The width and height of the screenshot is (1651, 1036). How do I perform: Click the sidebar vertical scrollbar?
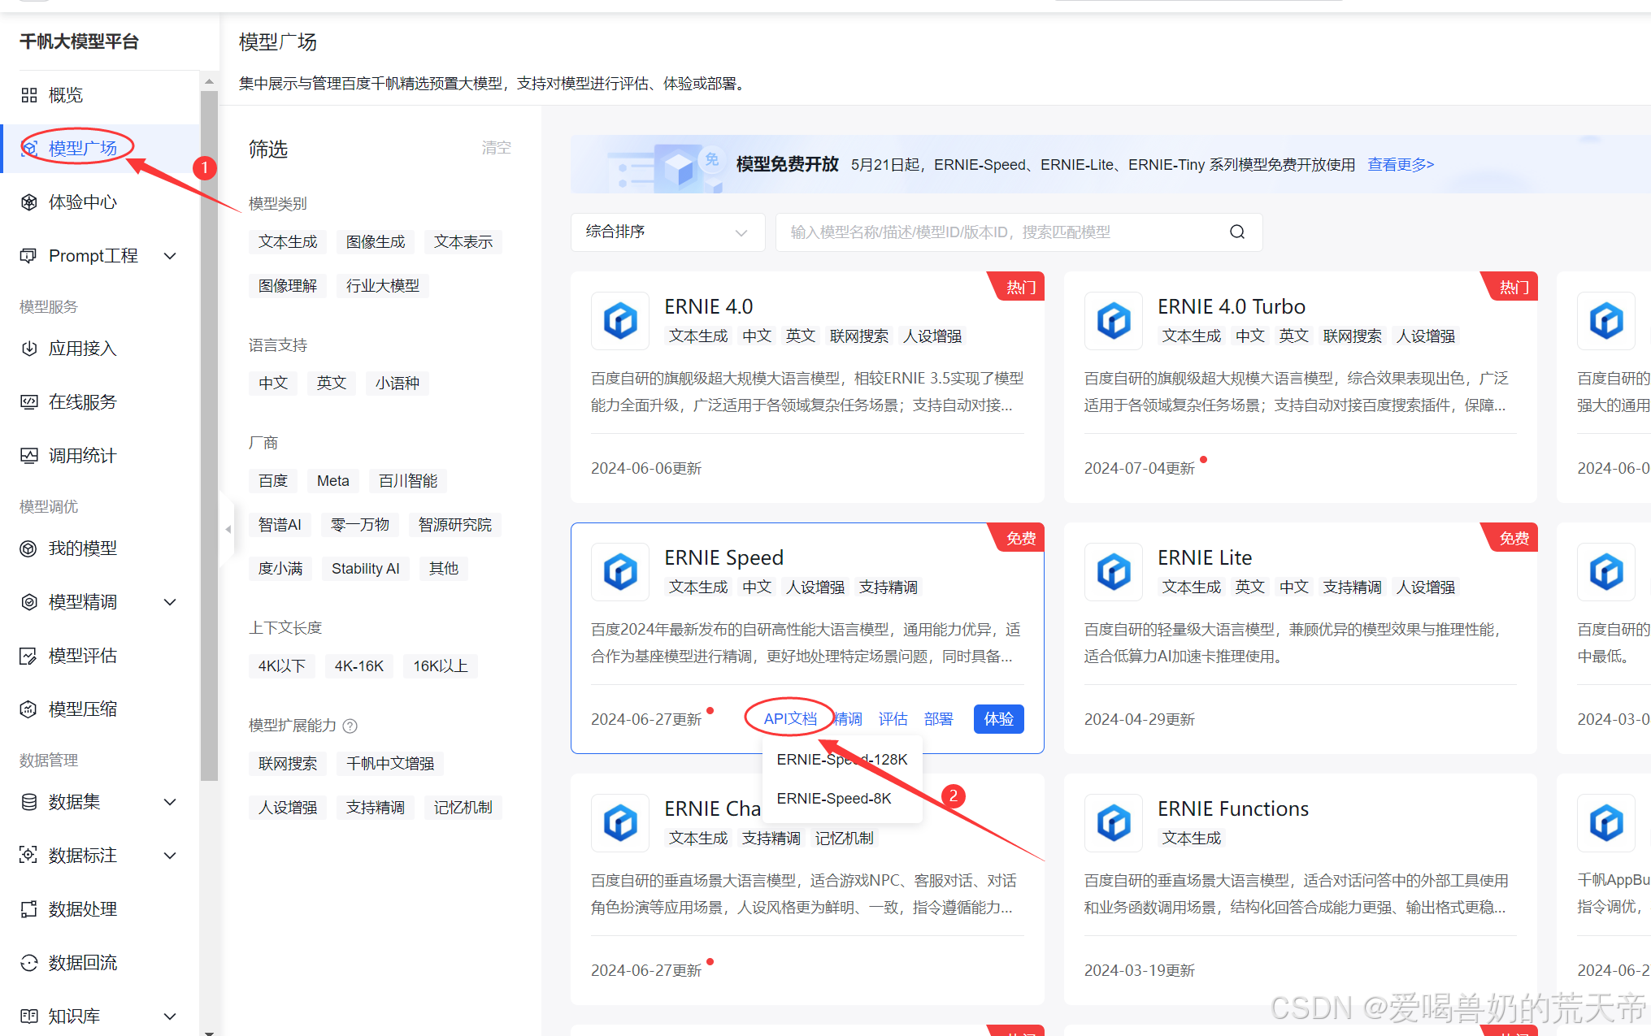tap(209, 435)
